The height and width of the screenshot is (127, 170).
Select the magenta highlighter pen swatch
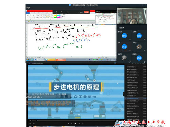click(x=59, y=17)
